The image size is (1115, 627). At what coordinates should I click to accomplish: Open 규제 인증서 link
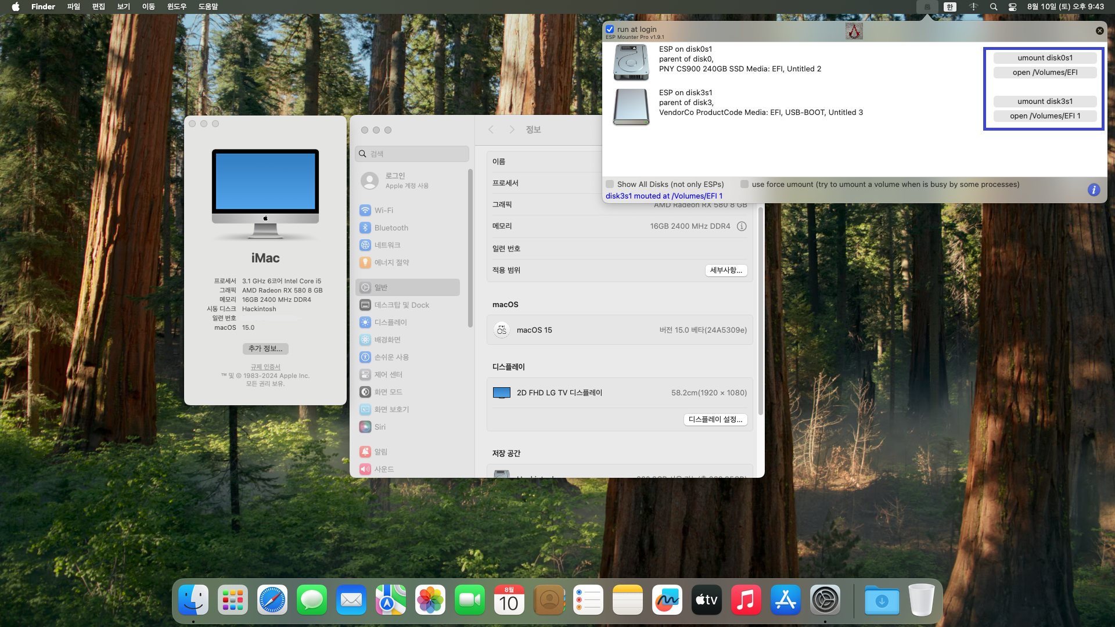(265, 367)
